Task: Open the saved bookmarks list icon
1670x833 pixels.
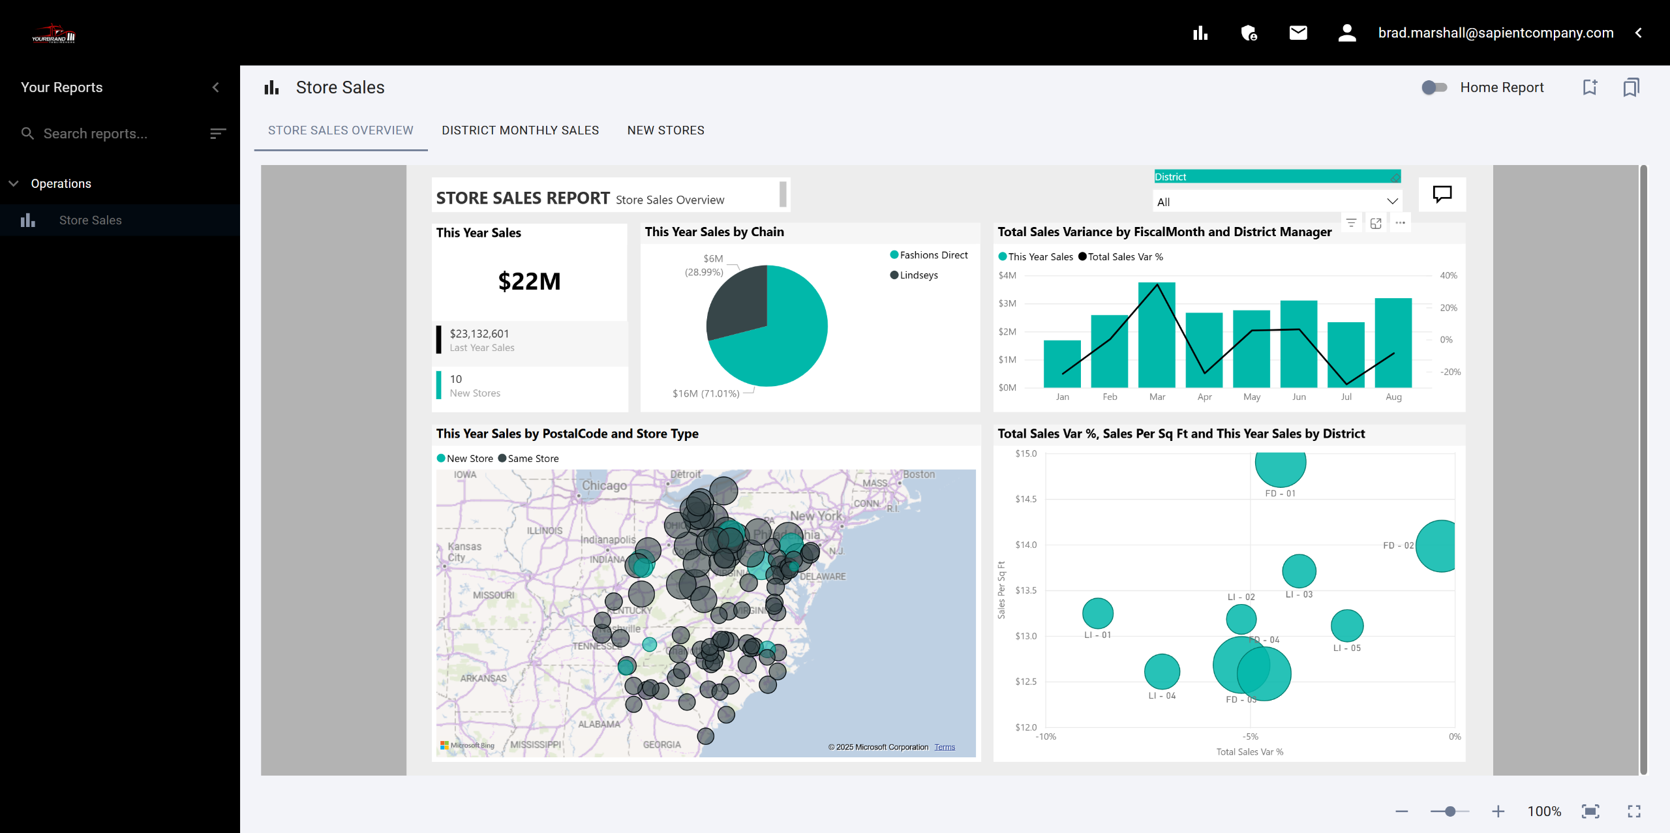Action: point(1631,87)
